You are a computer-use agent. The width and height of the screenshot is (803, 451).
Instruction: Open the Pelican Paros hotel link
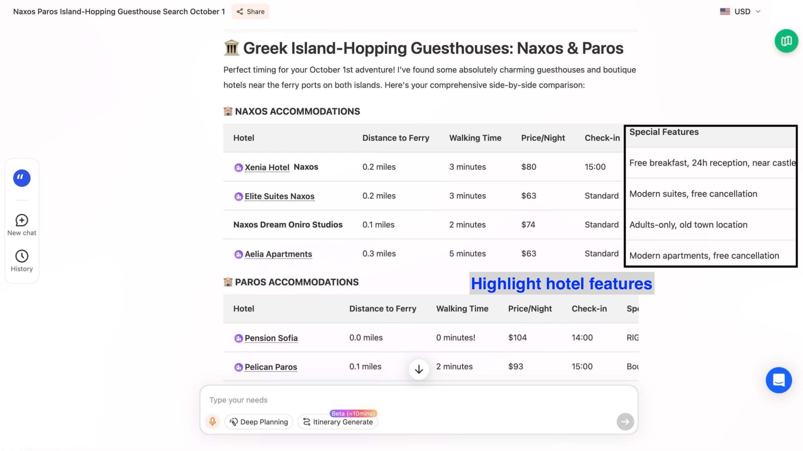point(271,367)
